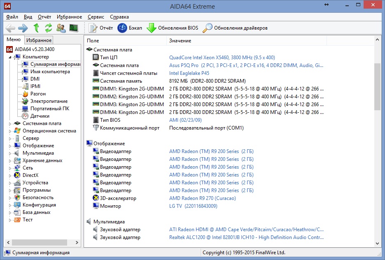
Task: Open the Отчёт menu in menu bar
Action: pos(44,17)
